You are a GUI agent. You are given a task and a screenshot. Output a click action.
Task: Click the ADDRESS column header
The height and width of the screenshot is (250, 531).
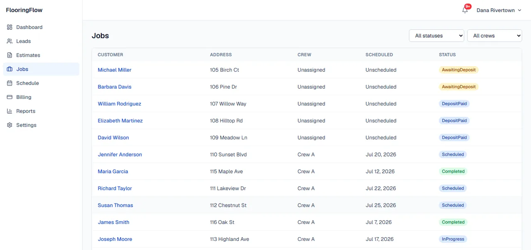221,55
